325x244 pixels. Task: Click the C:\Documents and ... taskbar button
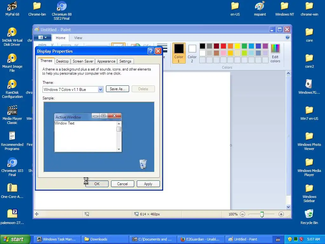pyautogui.click(x=153, y=239)
